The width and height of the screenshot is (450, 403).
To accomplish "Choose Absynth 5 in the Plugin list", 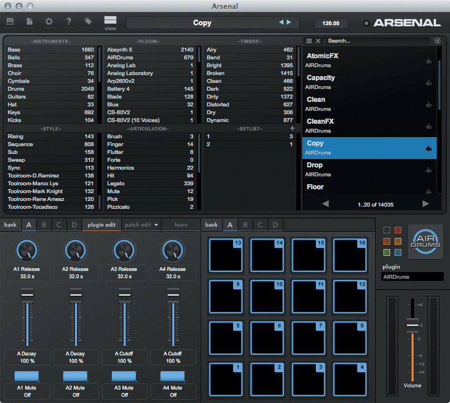I will tap(150, 50).
